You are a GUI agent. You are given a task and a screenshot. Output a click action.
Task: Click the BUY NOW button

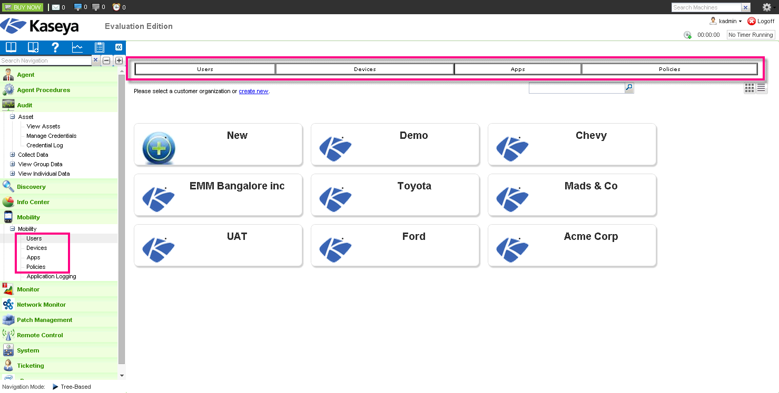coord(22,7)
